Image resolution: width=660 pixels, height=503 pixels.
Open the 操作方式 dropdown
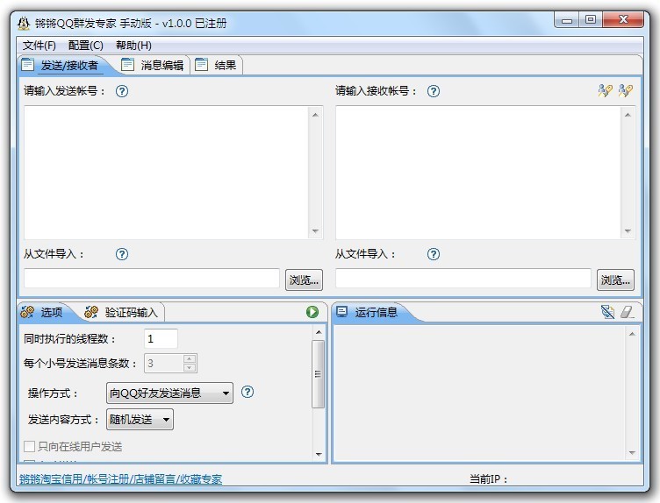169,393
